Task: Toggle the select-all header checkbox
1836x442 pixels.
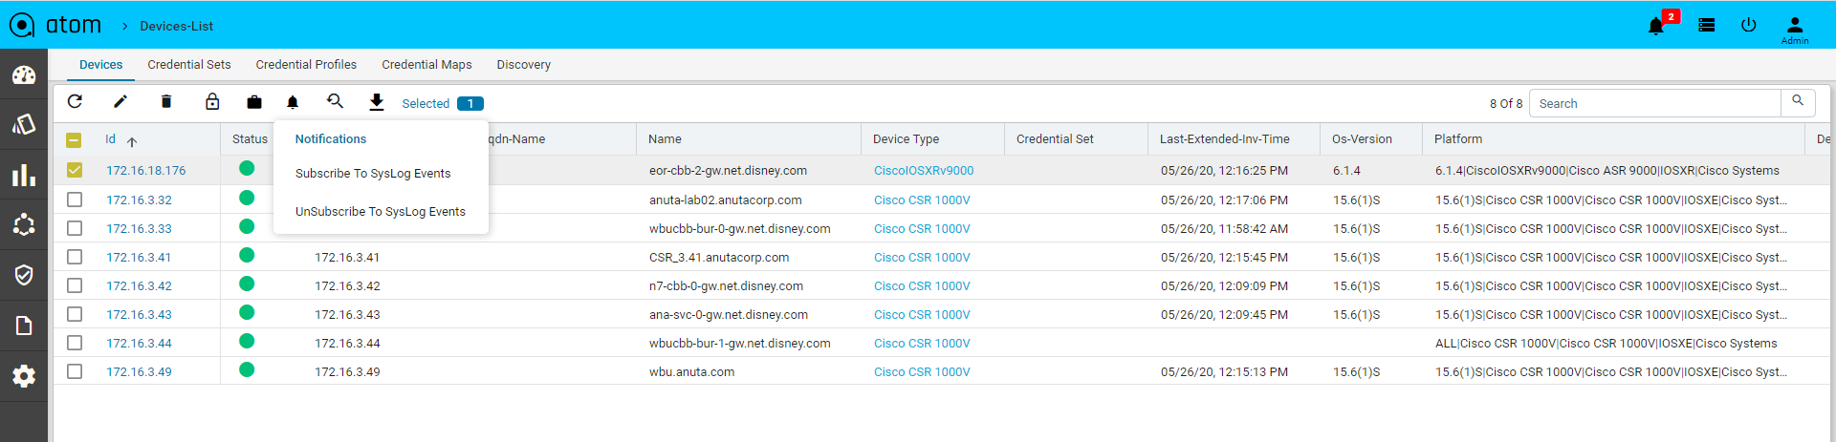Action: (75, 139)
